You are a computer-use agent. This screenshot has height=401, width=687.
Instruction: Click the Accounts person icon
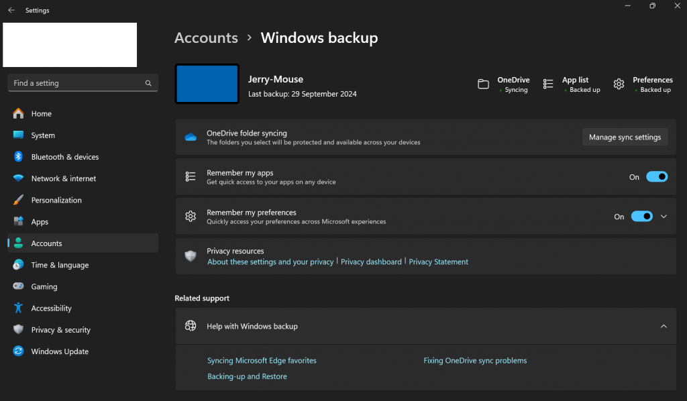pos(18,243)
